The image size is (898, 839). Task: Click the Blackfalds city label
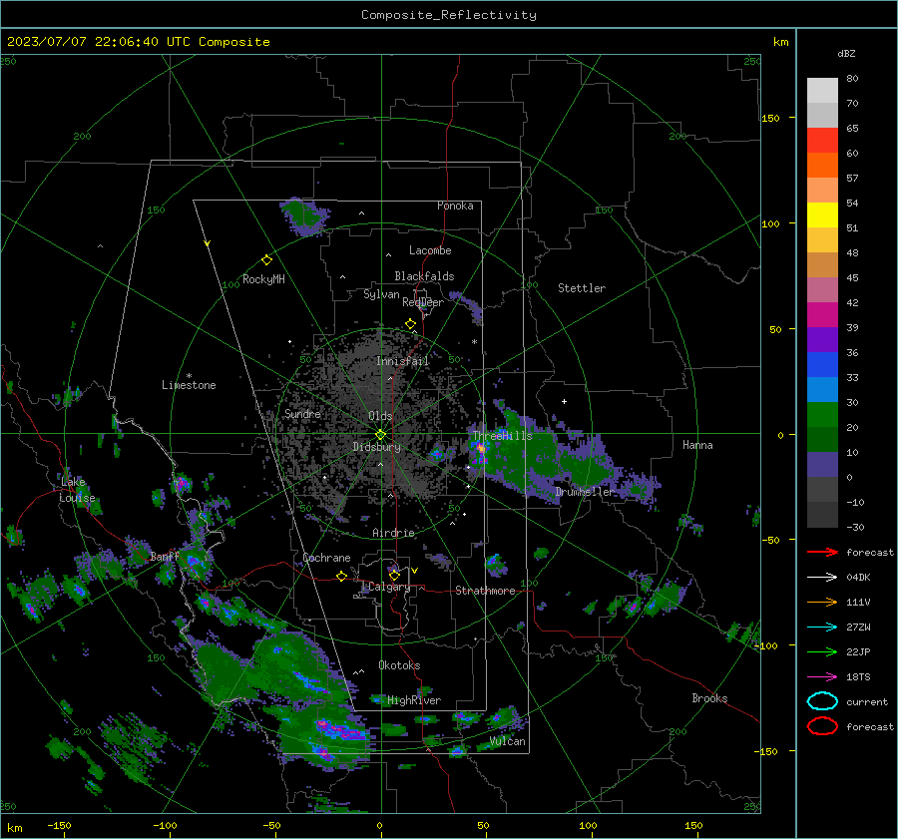coord(424,276)
